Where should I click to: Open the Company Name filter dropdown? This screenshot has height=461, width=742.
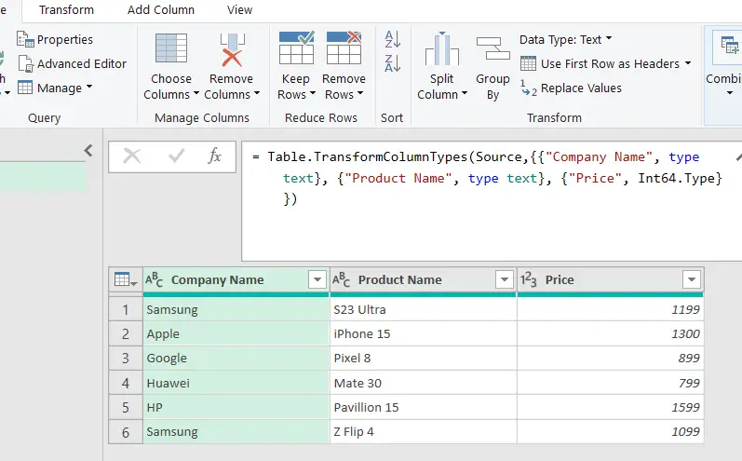click(x=317, y=279)
